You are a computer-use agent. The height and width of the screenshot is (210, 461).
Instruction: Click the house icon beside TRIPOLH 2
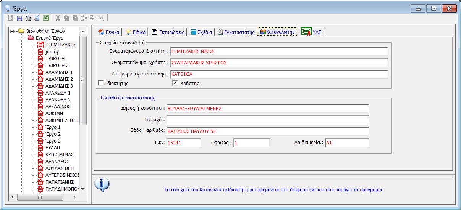click(40, 66)
